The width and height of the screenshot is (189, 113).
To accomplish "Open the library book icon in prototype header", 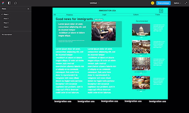I will 161,11.
